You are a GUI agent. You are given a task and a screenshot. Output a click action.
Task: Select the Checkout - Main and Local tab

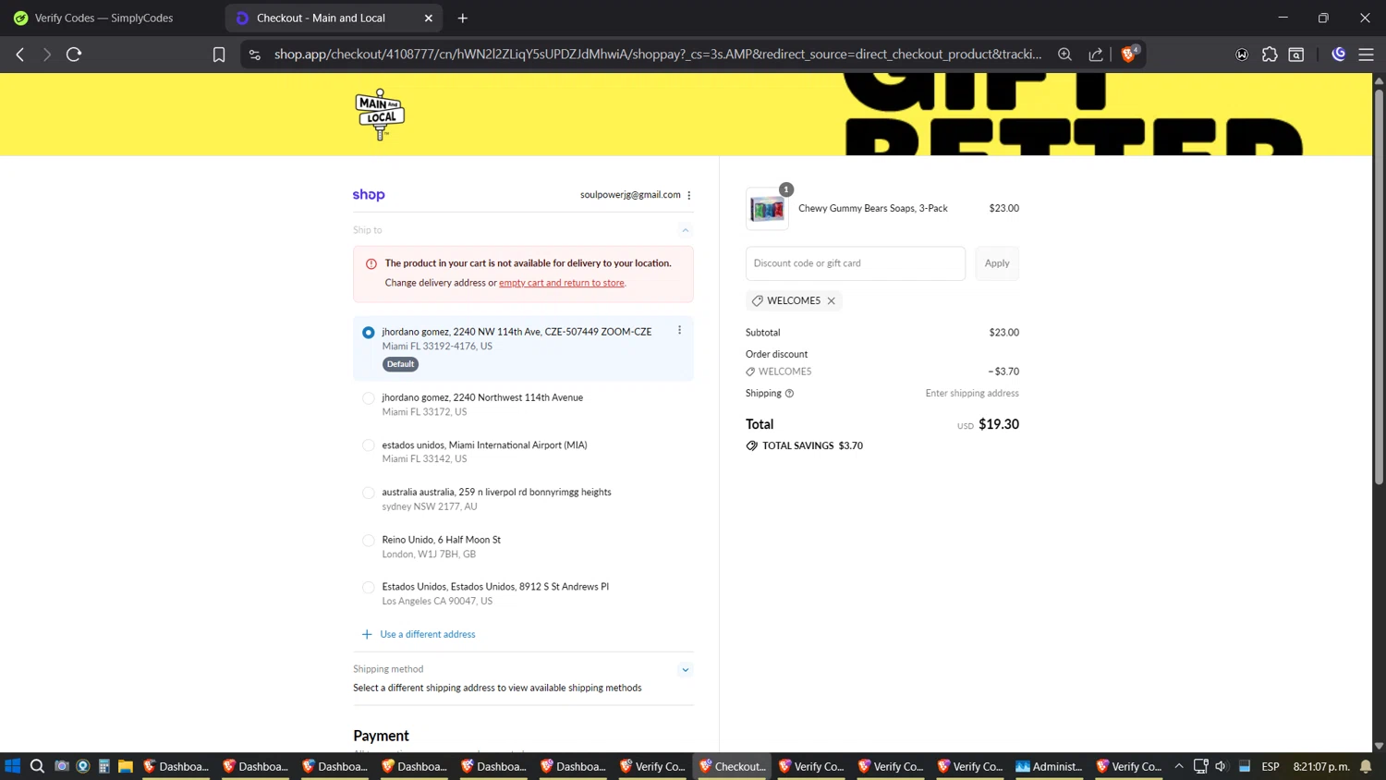coord(333,18)
